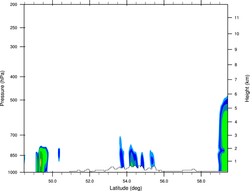Image resolution: width=250 pixels, height=191 pixels.
Task: Click the 3 km height label
Action: point(236,135)
